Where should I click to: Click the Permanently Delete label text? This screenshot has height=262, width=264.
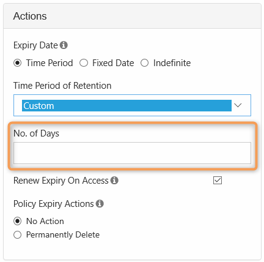63,235
